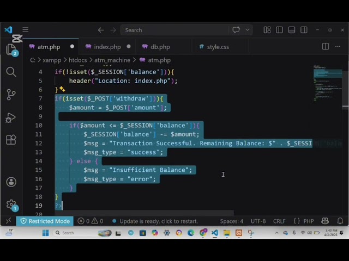The height and width of the screenshot is (261, 349).
Task: Select the htdocs breadcrumb segment
Action: tap(77, 60)
